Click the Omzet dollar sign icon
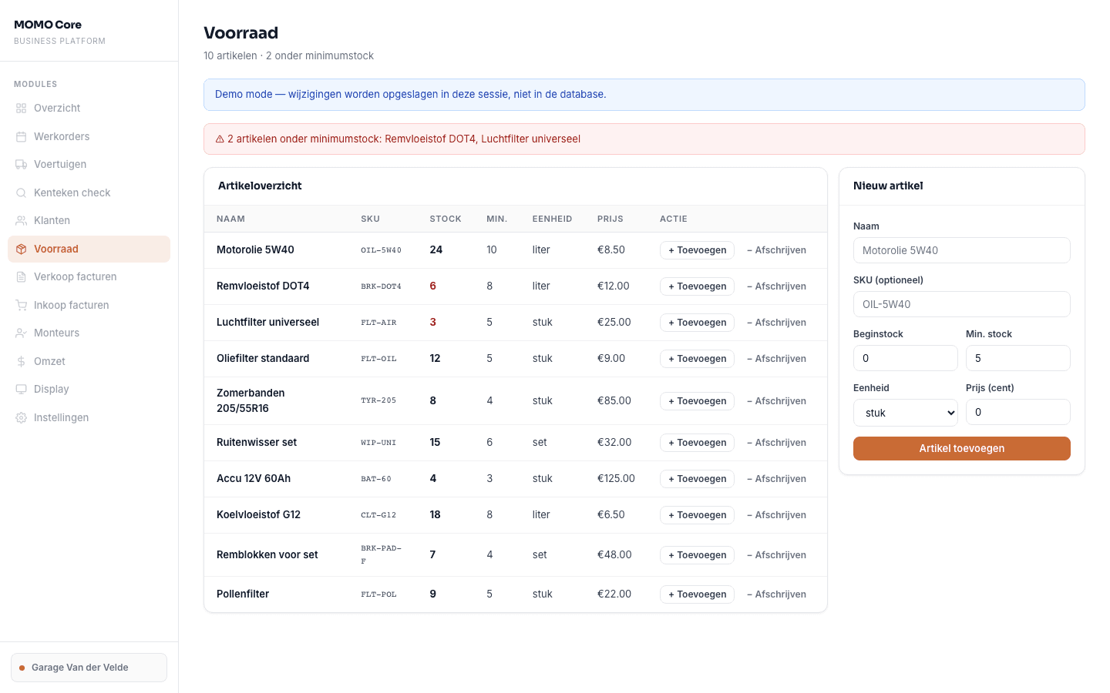Viewport: 1110px width, 693px height. click(x=22, y=362)
